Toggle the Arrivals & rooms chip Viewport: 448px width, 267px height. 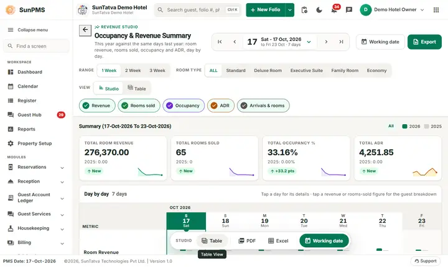point(263,106)
